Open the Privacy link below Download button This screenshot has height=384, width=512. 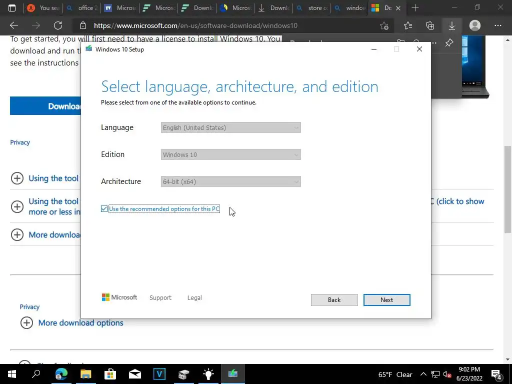point(20,142)
